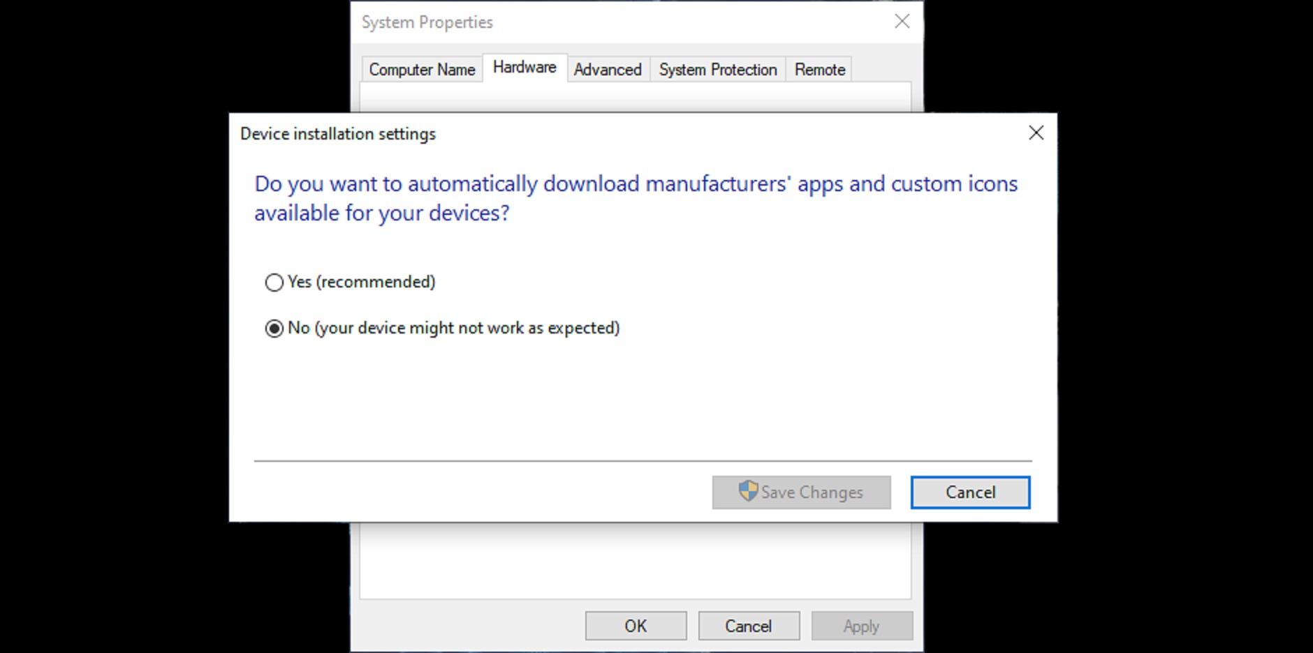Click Cancel at bottom of System Properties
Image resolution: width=1313 pixels, height=653 pixels.
[748, 626]
